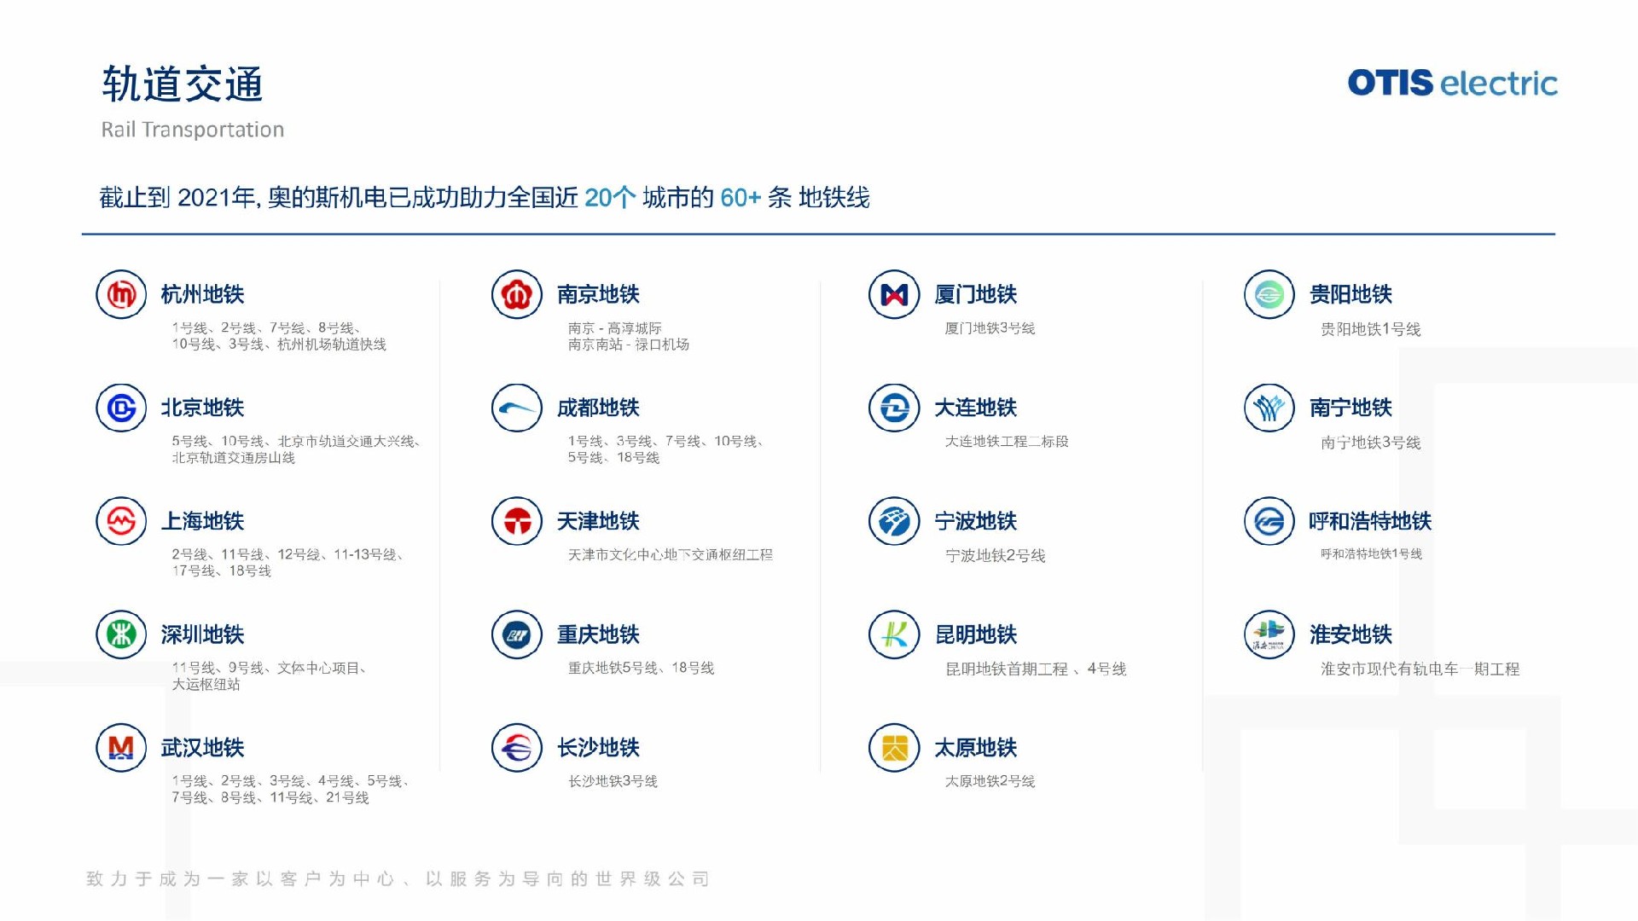The width and height of the screenshot is (1638, 921).
Task: Select the Nanning Metro (南宁地铁) logo
Action: pos(1269,408)
